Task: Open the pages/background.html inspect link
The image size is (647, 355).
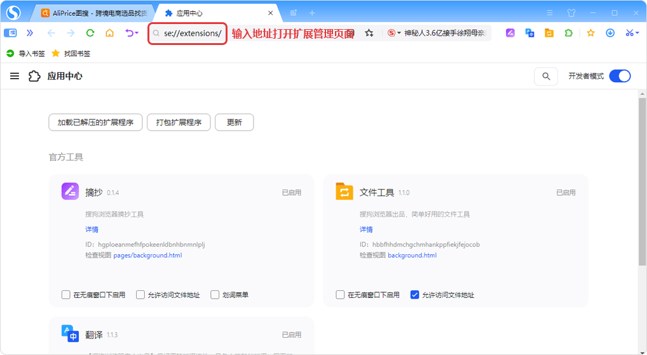Action: (x=147, y=255)
